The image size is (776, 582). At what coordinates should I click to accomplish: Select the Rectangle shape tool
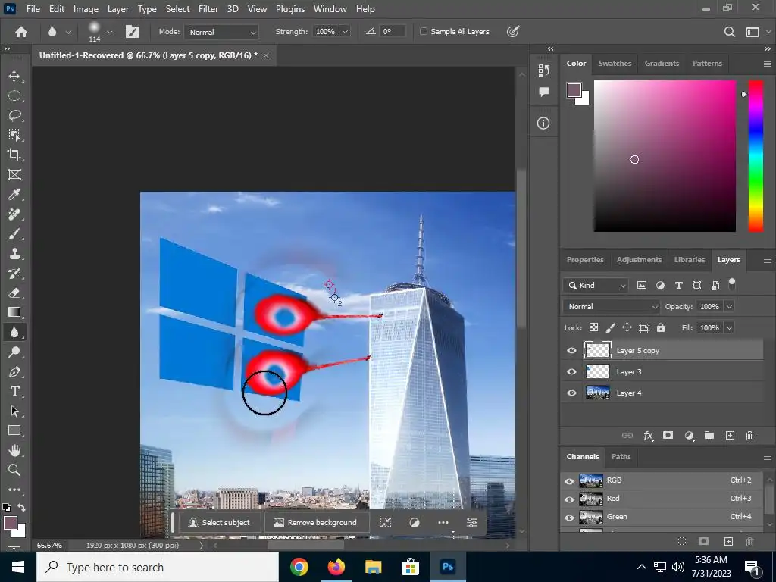coord(14,430)
